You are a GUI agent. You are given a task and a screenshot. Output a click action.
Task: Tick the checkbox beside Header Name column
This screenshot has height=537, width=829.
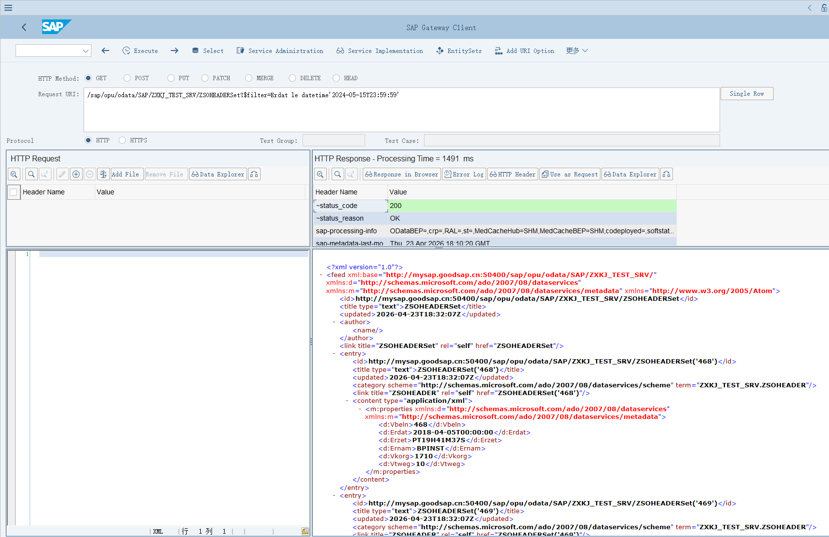[x=14, y=192]
